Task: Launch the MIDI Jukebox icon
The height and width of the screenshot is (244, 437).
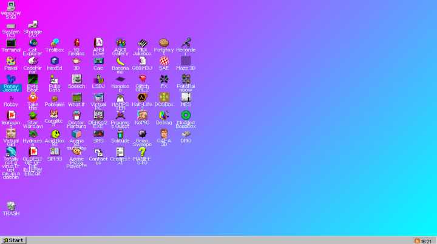Action: pyautogui.click(x=142, y=43)
